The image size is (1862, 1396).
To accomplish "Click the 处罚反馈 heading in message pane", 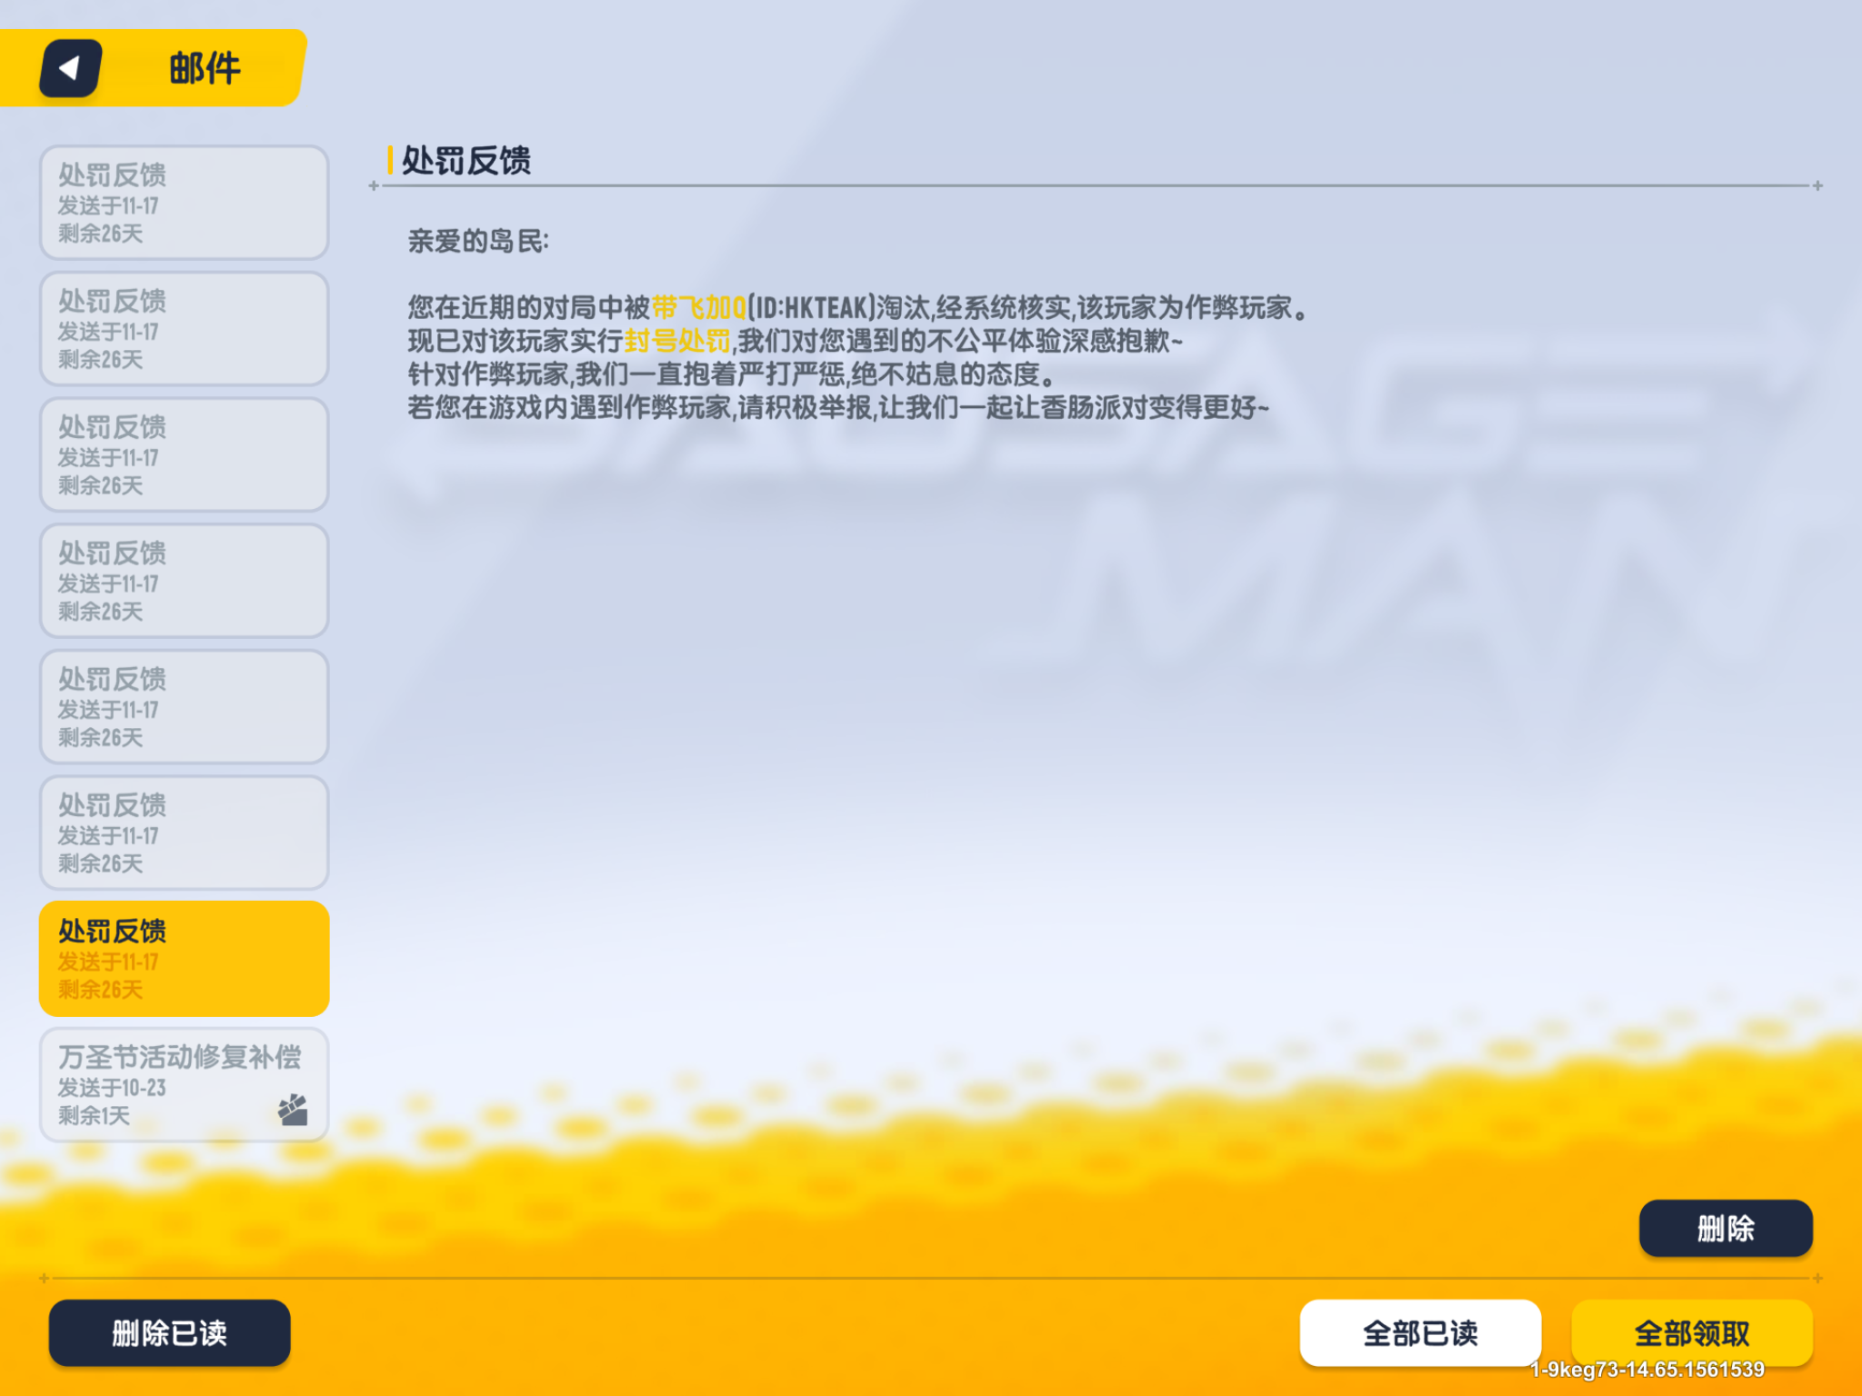I will coord(466,161).
